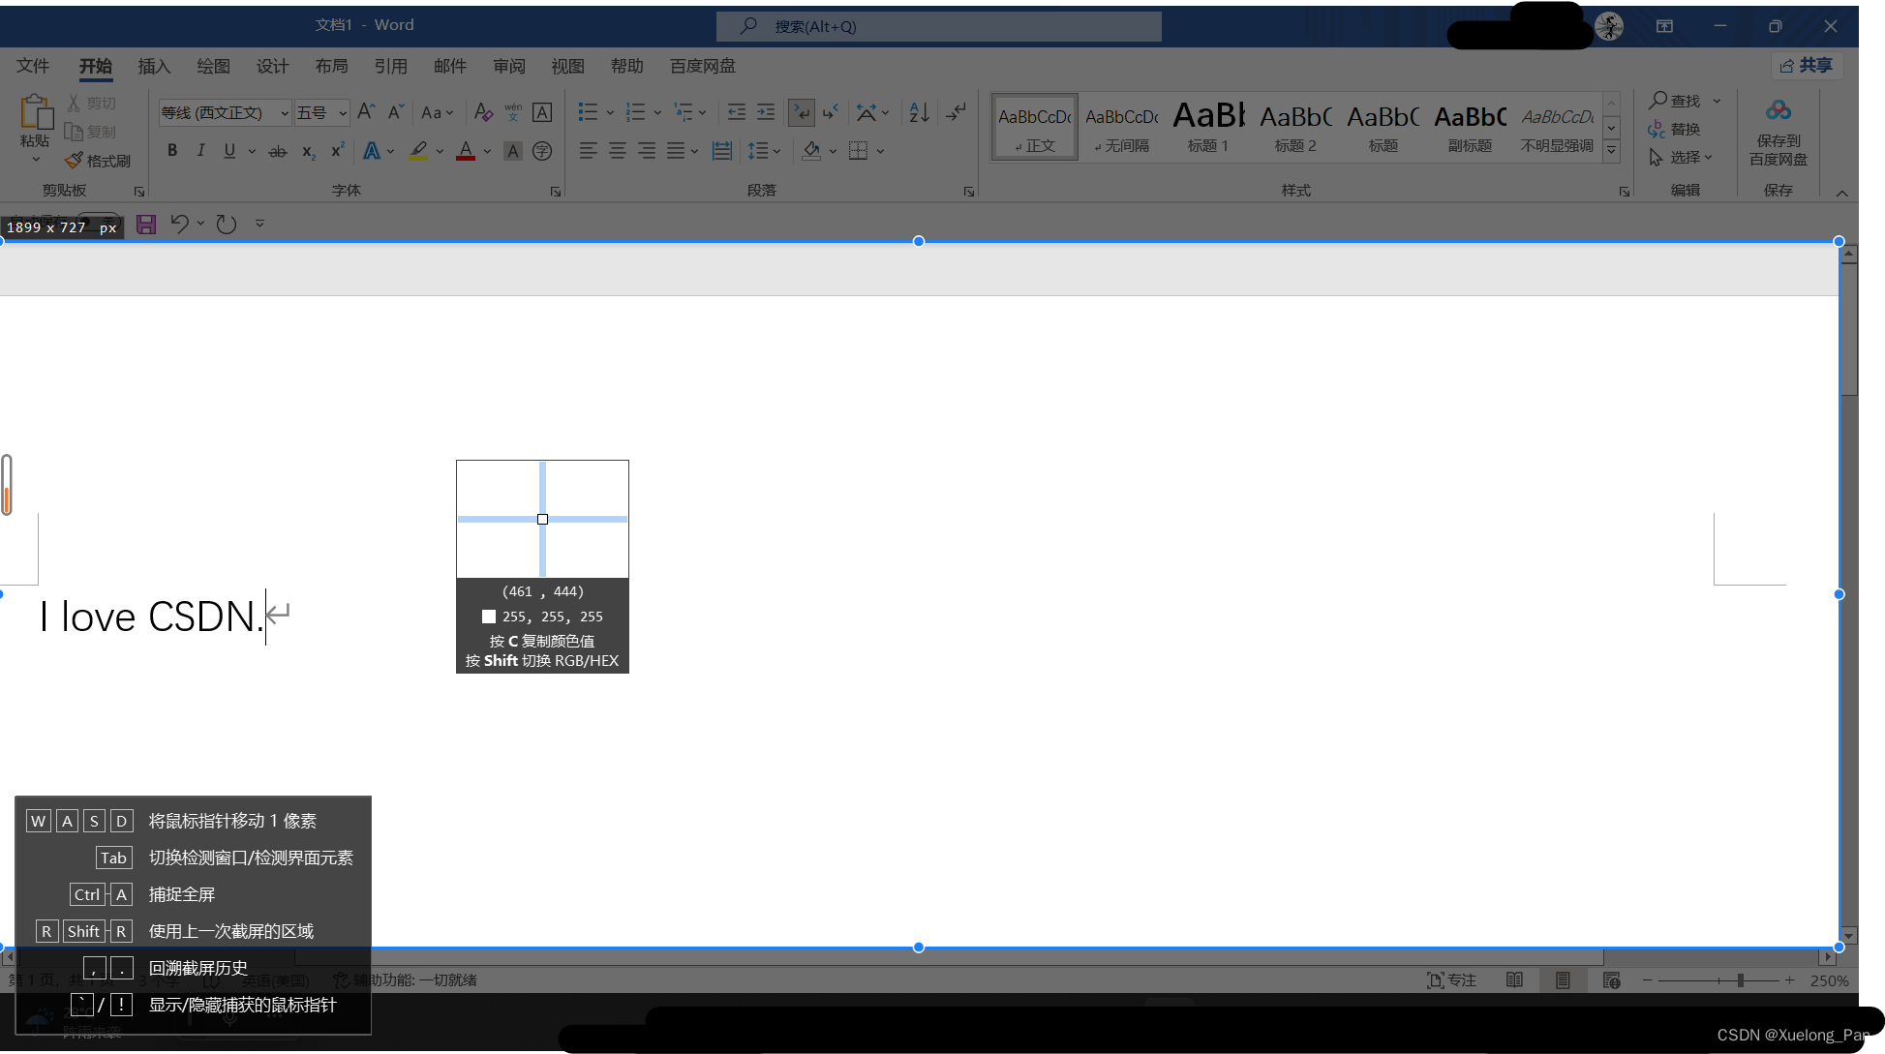This screenshot has width=1885, height=1054.
Task: Click the Find magnifier (查找) icon
Action: (1657, 100)
